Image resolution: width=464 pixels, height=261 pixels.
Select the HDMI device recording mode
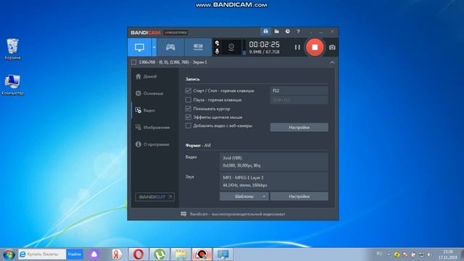click(198, 47)
